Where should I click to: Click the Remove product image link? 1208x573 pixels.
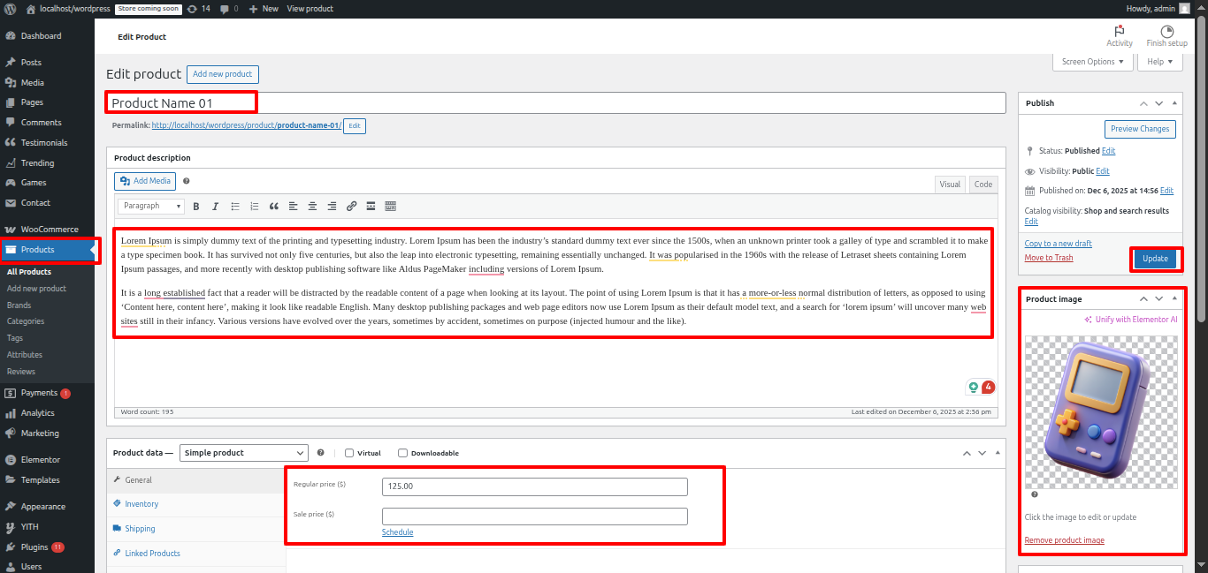coord(1064,540)
